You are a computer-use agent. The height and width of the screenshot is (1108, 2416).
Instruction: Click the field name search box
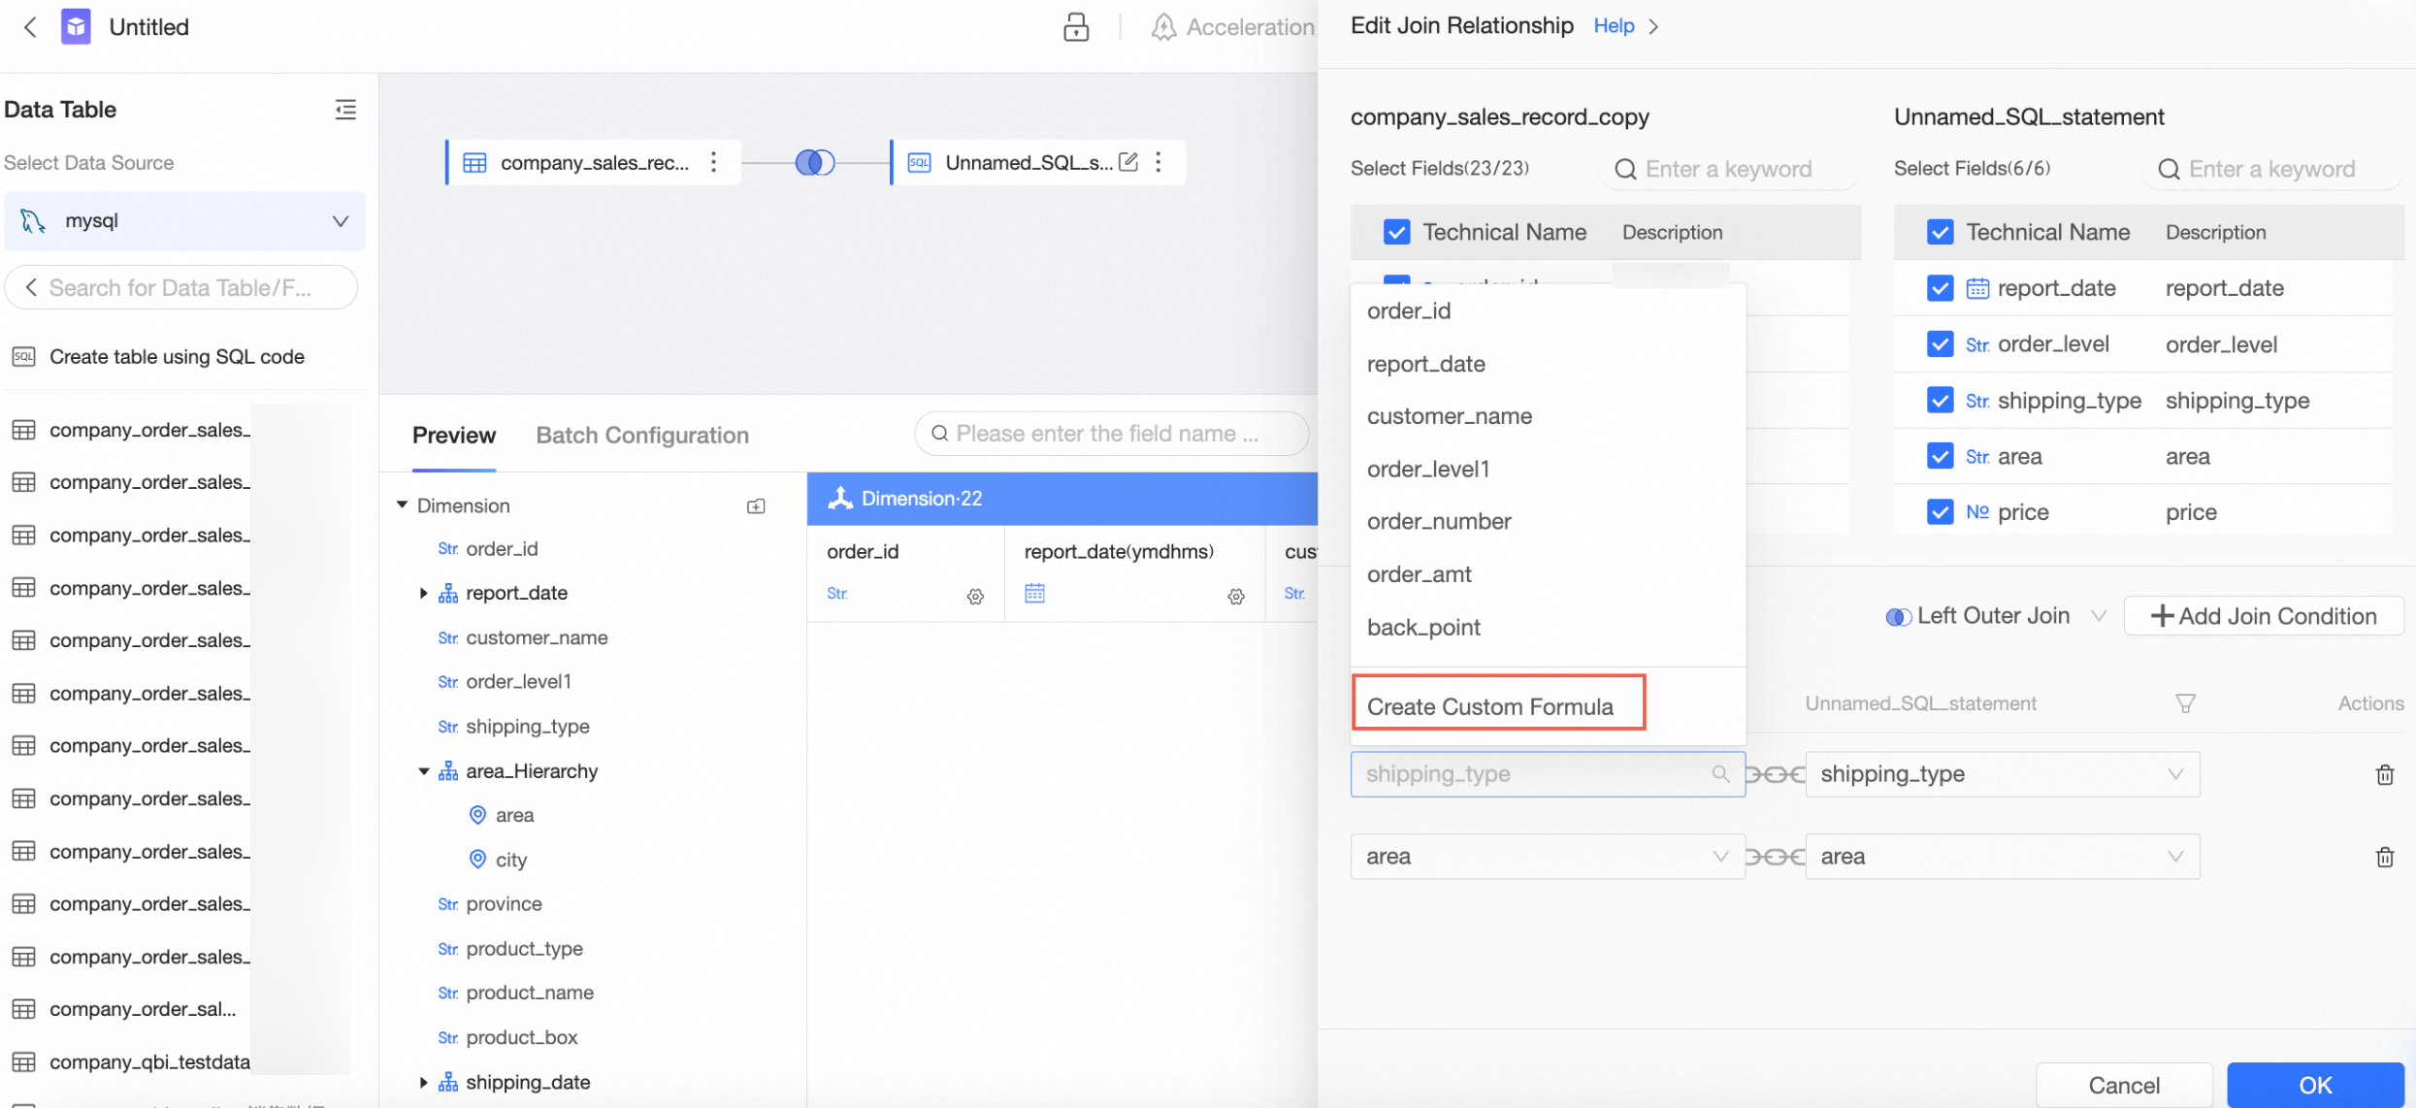pyautogui.click(x=1111, y=434)
